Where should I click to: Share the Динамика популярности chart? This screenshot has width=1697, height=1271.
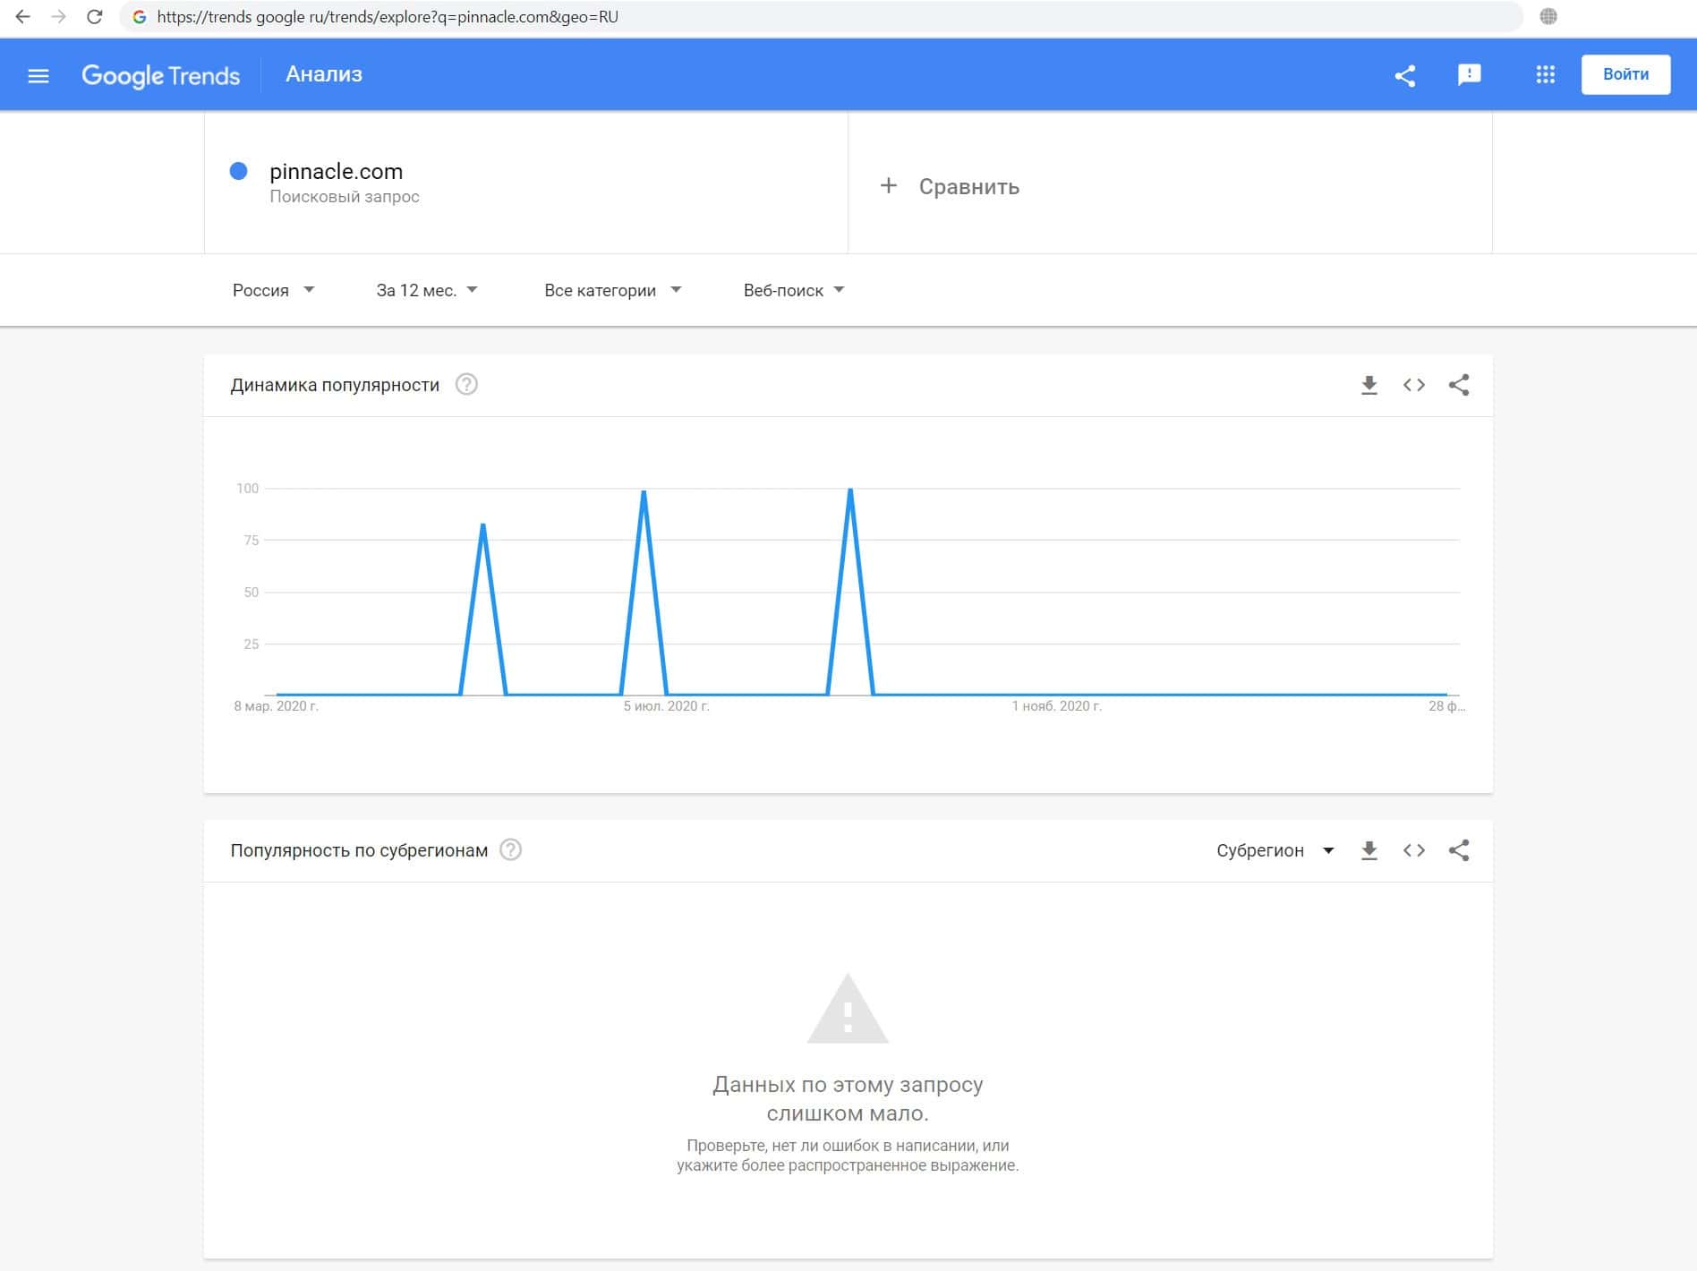pyautogui.click(x=1459, y=385)
